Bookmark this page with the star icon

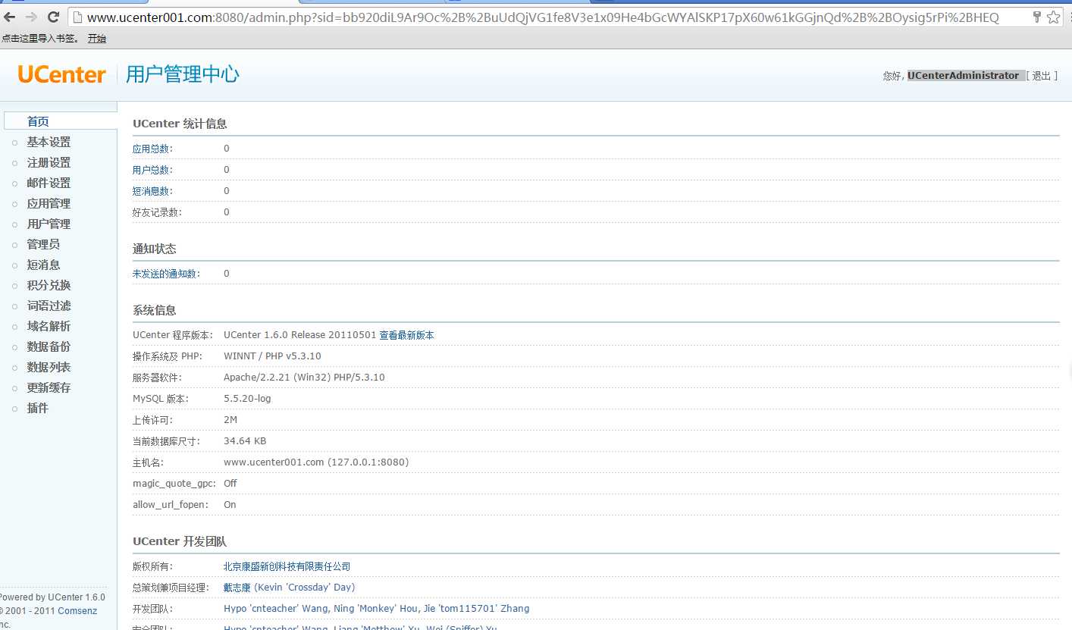click(1053, 17)
